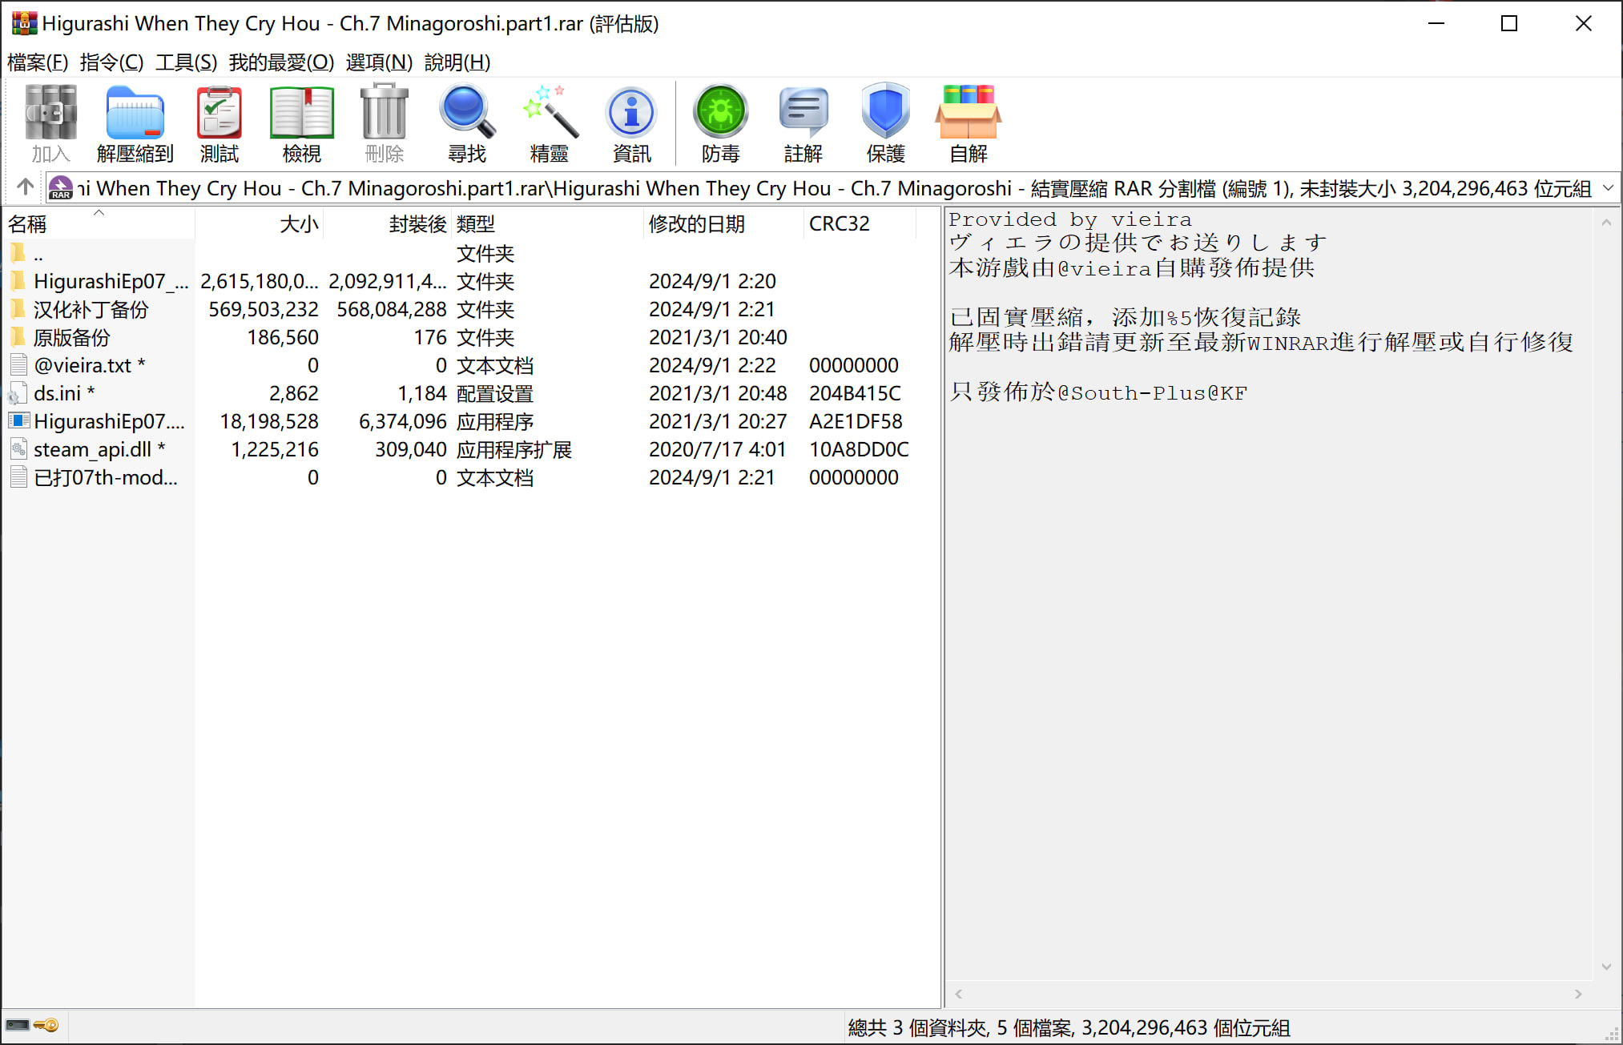Sort list by 名稱 column header

[28, 224]
